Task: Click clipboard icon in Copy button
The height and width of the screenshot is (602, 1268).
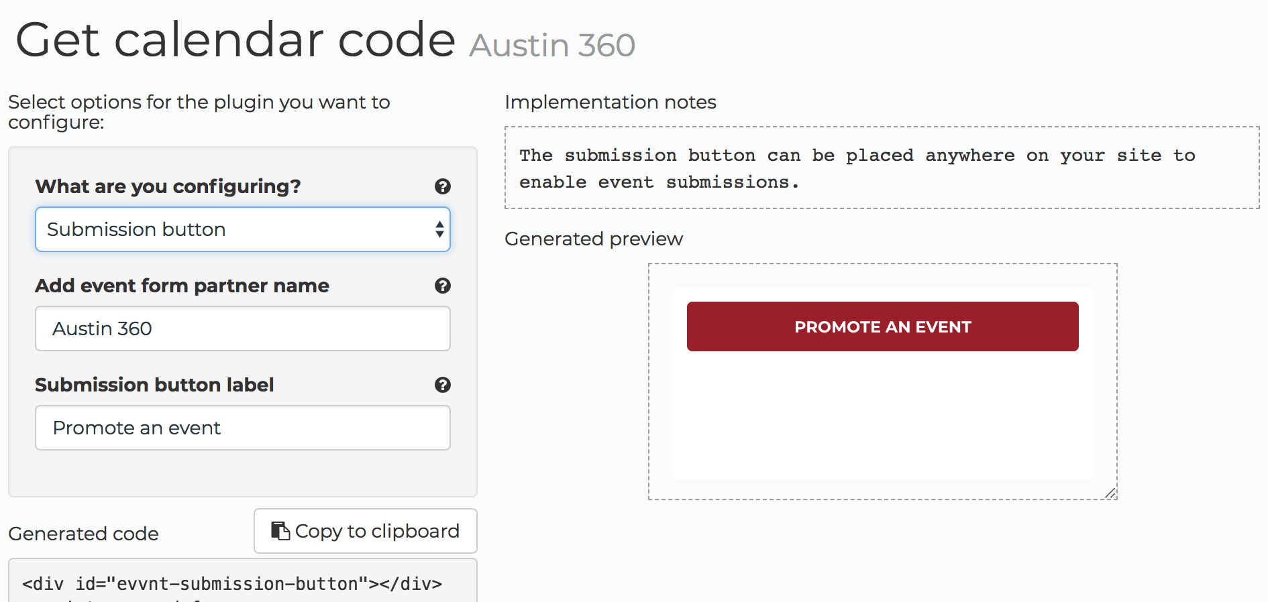Action: click(280, 531)
